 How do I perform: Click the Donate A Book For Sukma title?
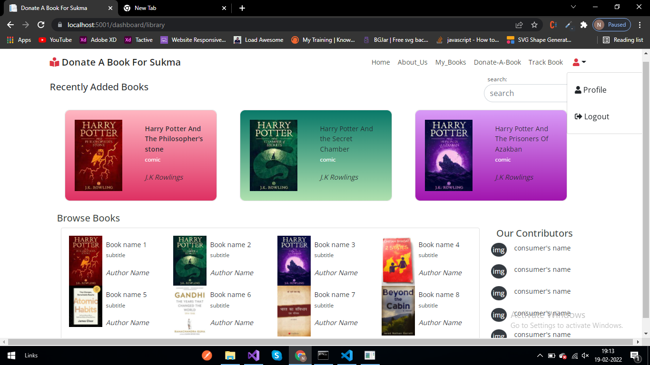click(x=121, y=62)
